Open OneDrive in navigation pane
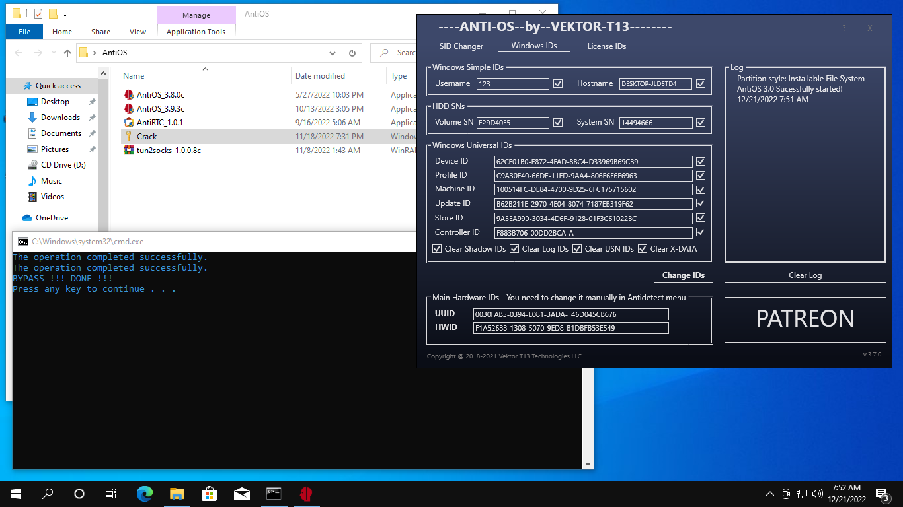The width and height of the screenshot is (903, 507). (x=52, y=218)
